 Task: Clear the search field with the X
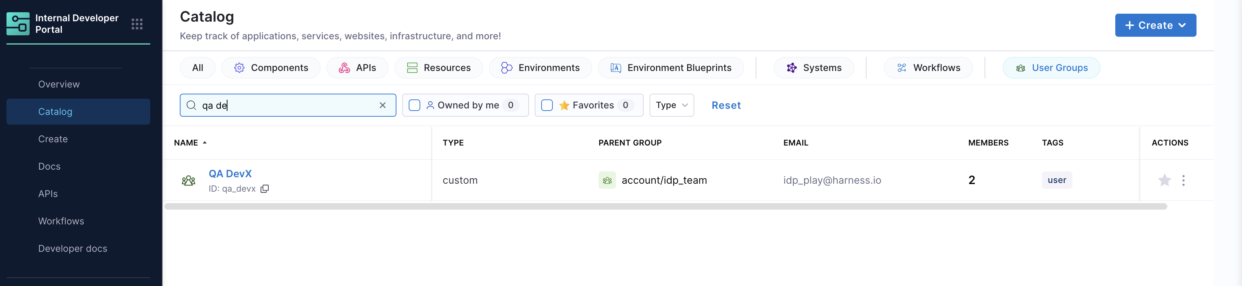tap(382, 105)
